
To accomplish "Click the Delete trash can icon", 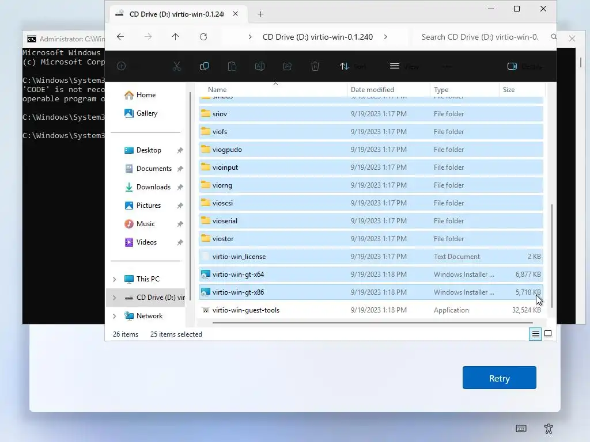I will [x=315, y=67].
